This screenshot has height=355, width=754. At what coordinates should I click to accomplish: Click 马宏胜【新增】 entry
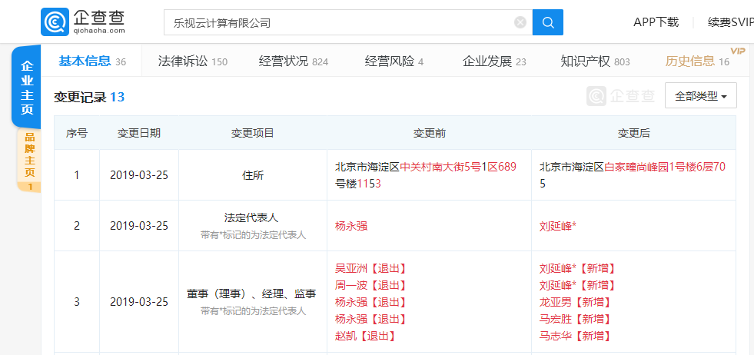tap(575, 319)
